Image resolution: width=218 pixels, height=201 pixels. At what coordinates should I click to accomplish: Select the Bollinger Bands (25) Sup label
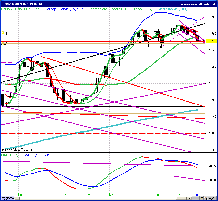64,9
